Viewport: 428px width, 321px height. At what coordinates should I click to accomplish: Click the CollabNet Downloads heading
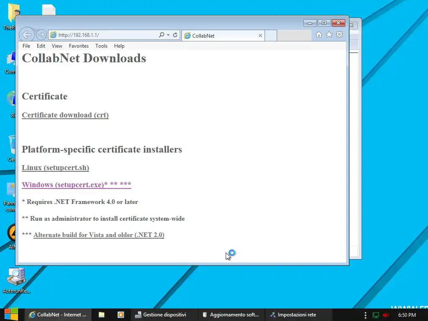[84, 58]
